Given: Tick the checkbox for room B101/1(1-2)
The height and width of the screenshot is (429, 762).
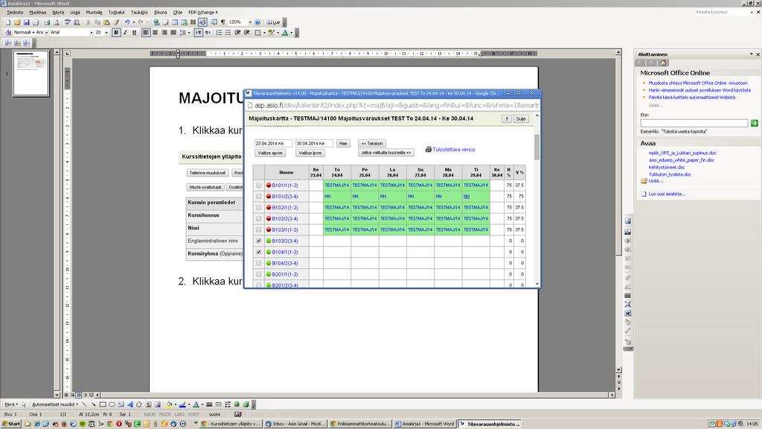Looking at the screenshot, I should 258,185.
